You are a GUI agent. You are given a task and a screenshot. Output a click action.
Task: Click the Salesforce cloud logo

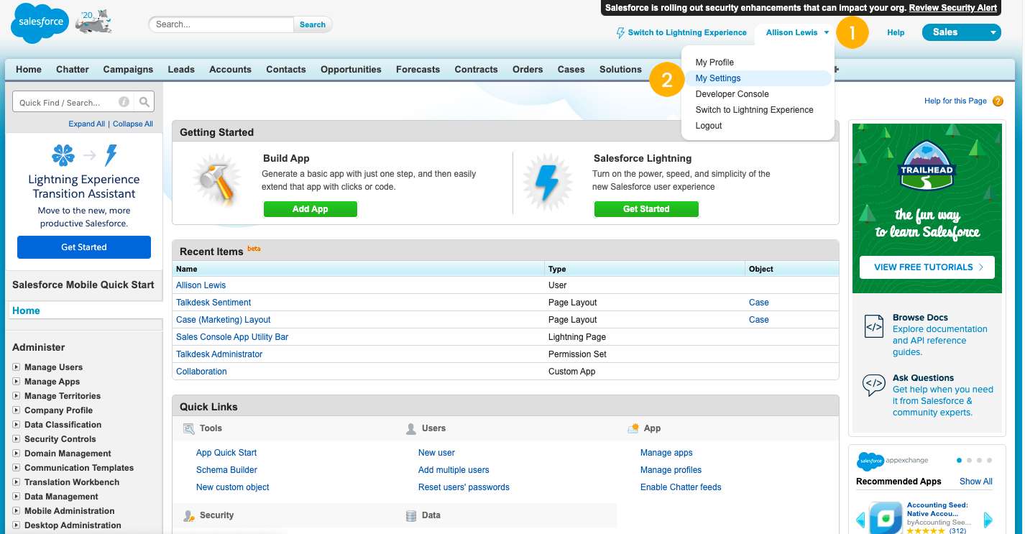click(x=40, y=23)
